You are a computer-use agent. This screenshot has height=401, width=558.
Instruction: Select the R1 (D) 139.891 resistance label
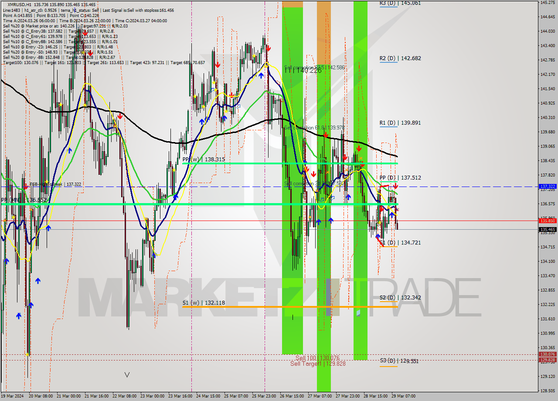[x=400, y=123]
